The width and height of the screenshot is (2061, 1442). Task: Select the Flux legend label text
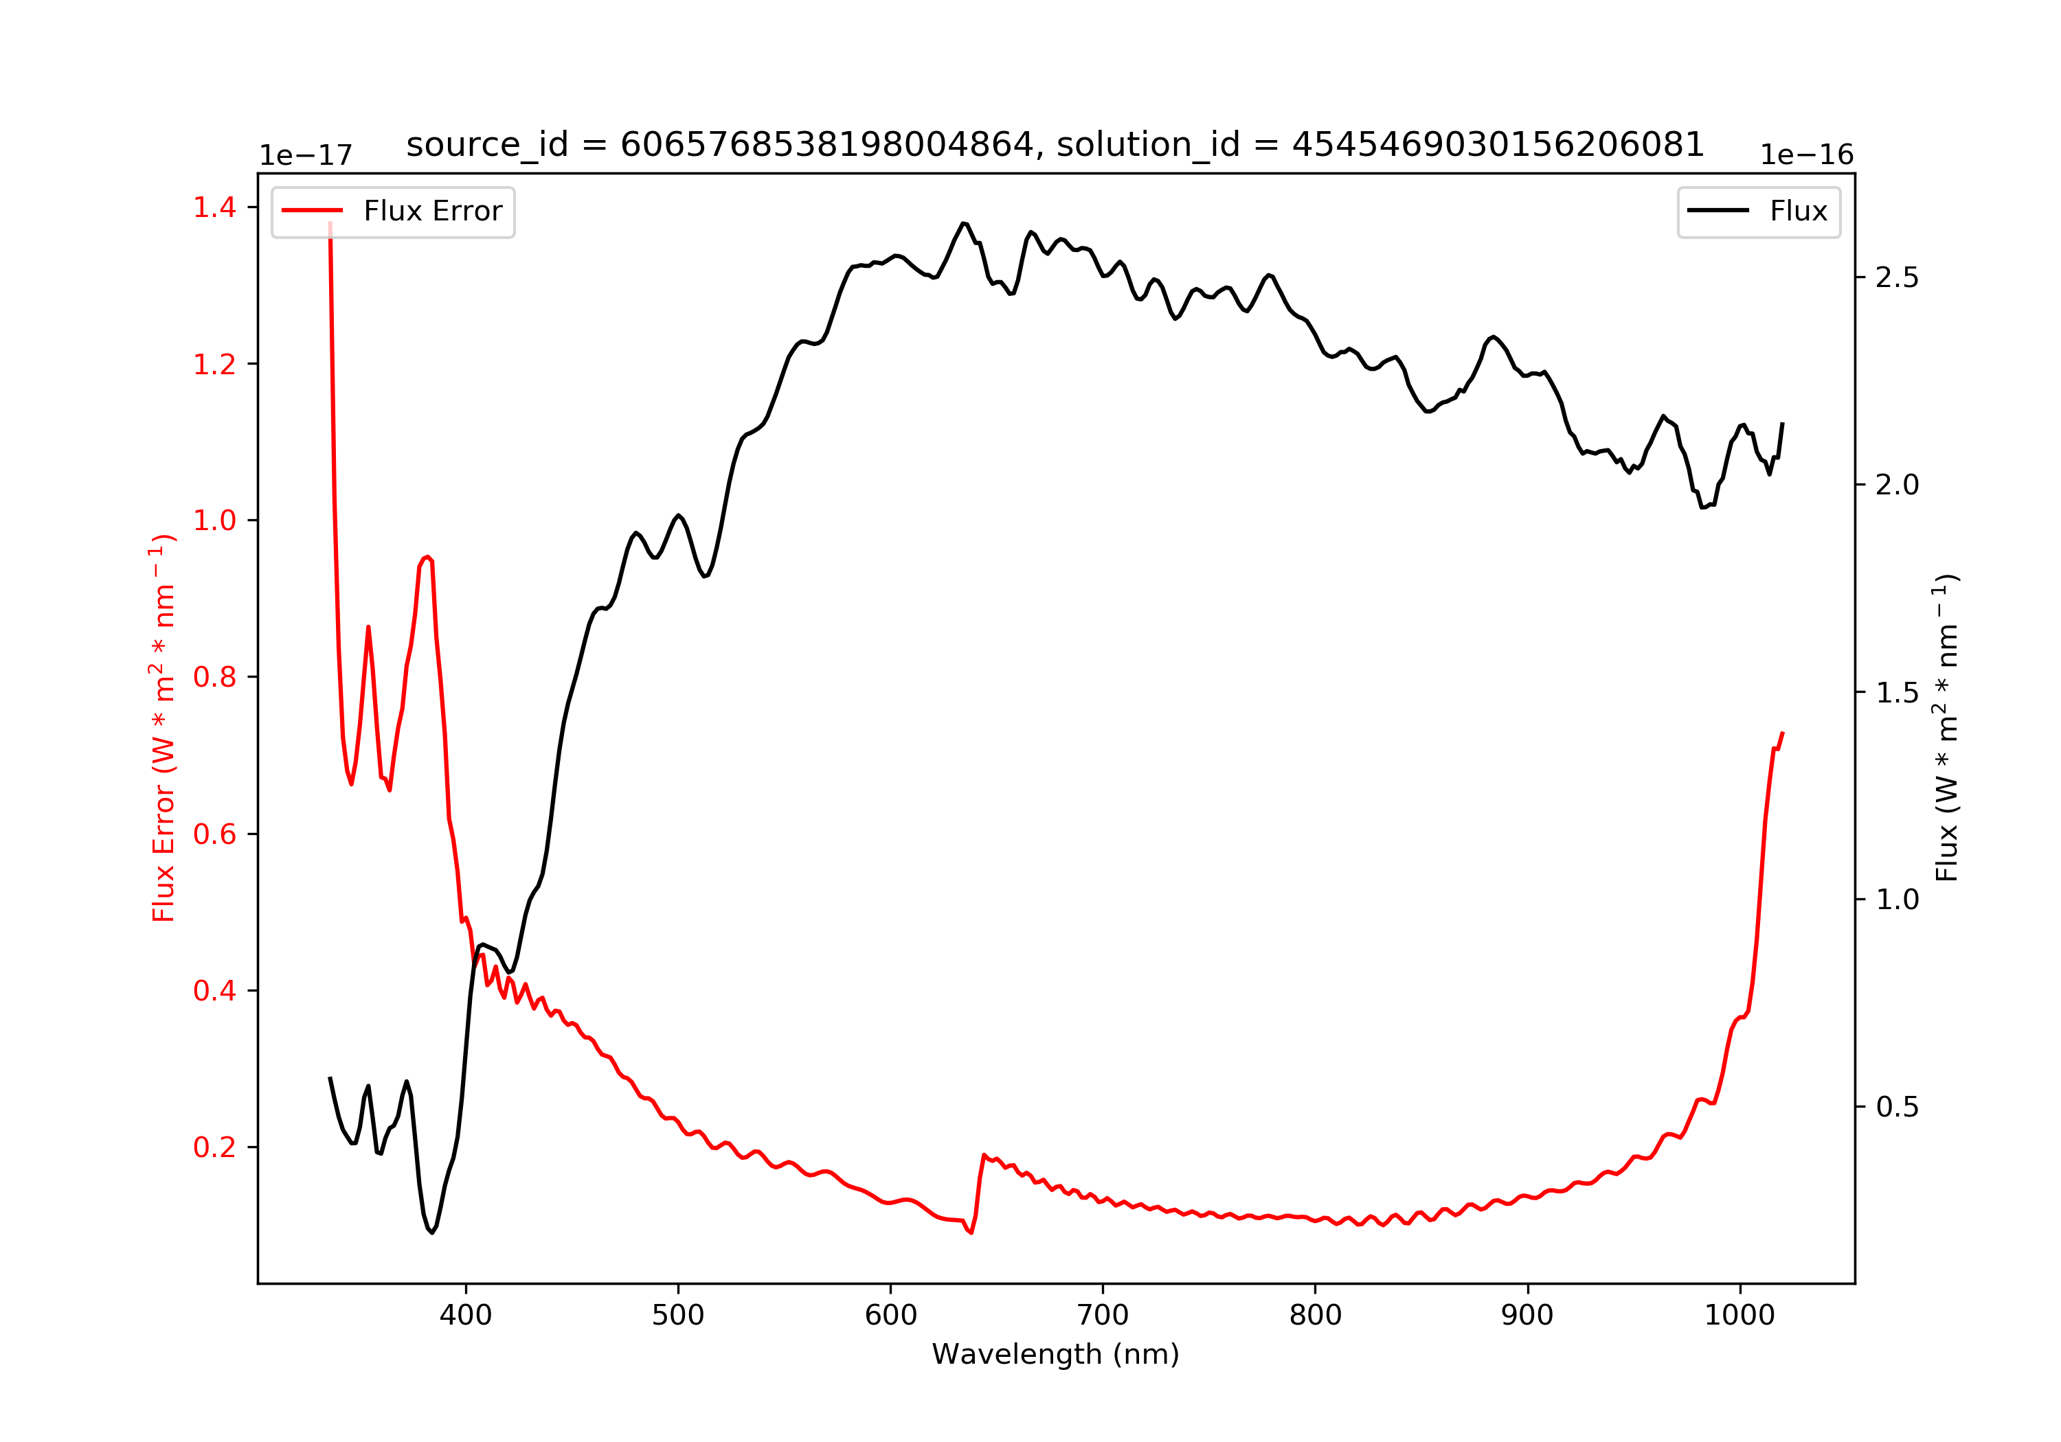tap(1799, 211)
